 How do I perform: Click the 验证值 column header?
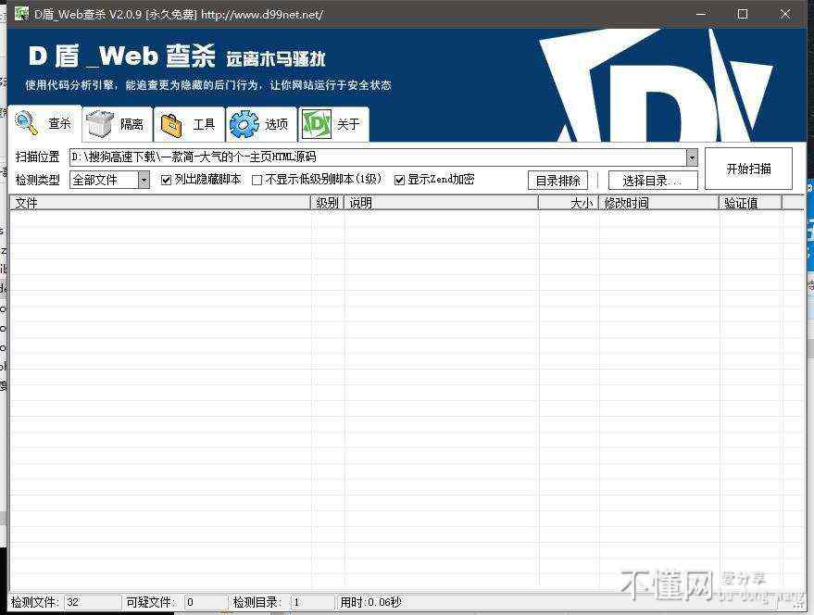pyautogui.click(x=751, y=203)
